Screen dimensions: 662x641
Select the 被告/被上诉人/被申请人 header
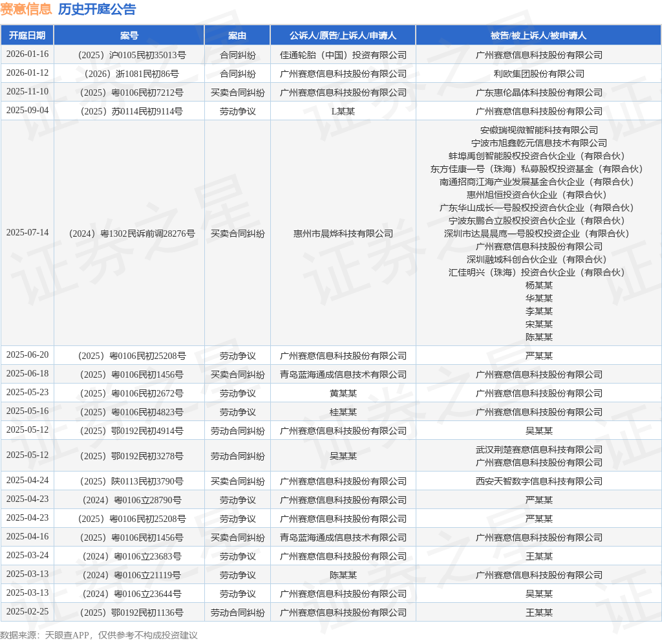(x=539, y=36)
